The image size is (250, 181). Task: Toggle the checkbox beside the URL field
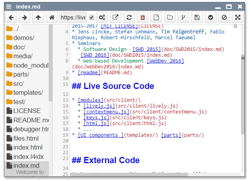[91, 17]
